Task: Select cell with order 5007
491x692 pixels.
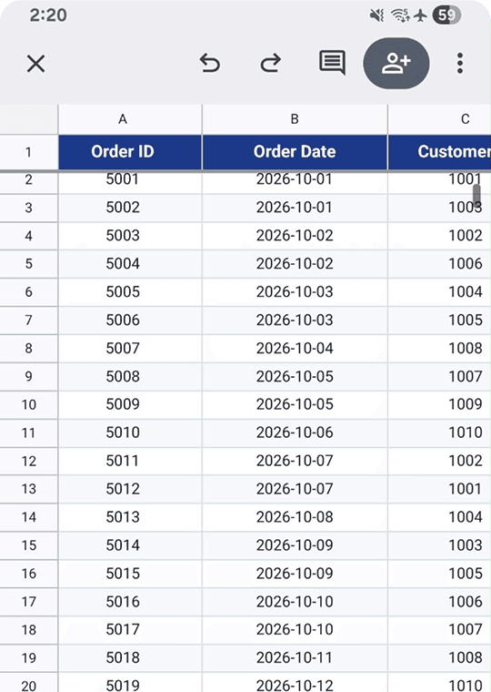Action: pyautogui.click(x=130, y=349)
